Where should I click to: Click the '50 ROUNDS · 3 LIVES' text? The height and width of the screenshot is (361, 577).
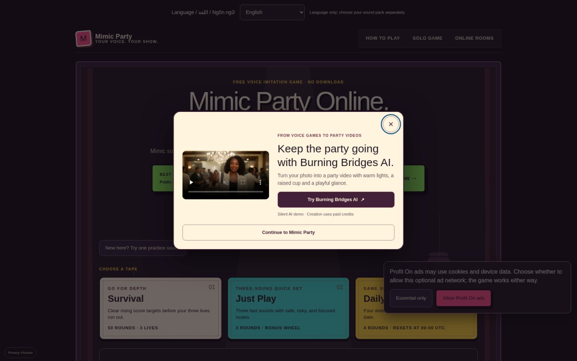(x=133, y=328)
